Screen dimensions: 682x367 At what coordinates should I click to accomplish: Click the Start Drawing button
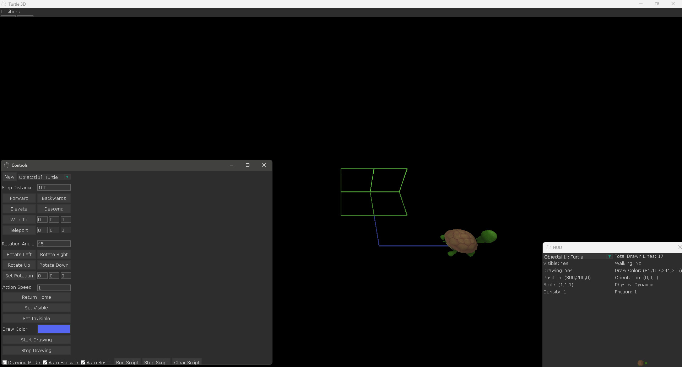tap(37, 340)
